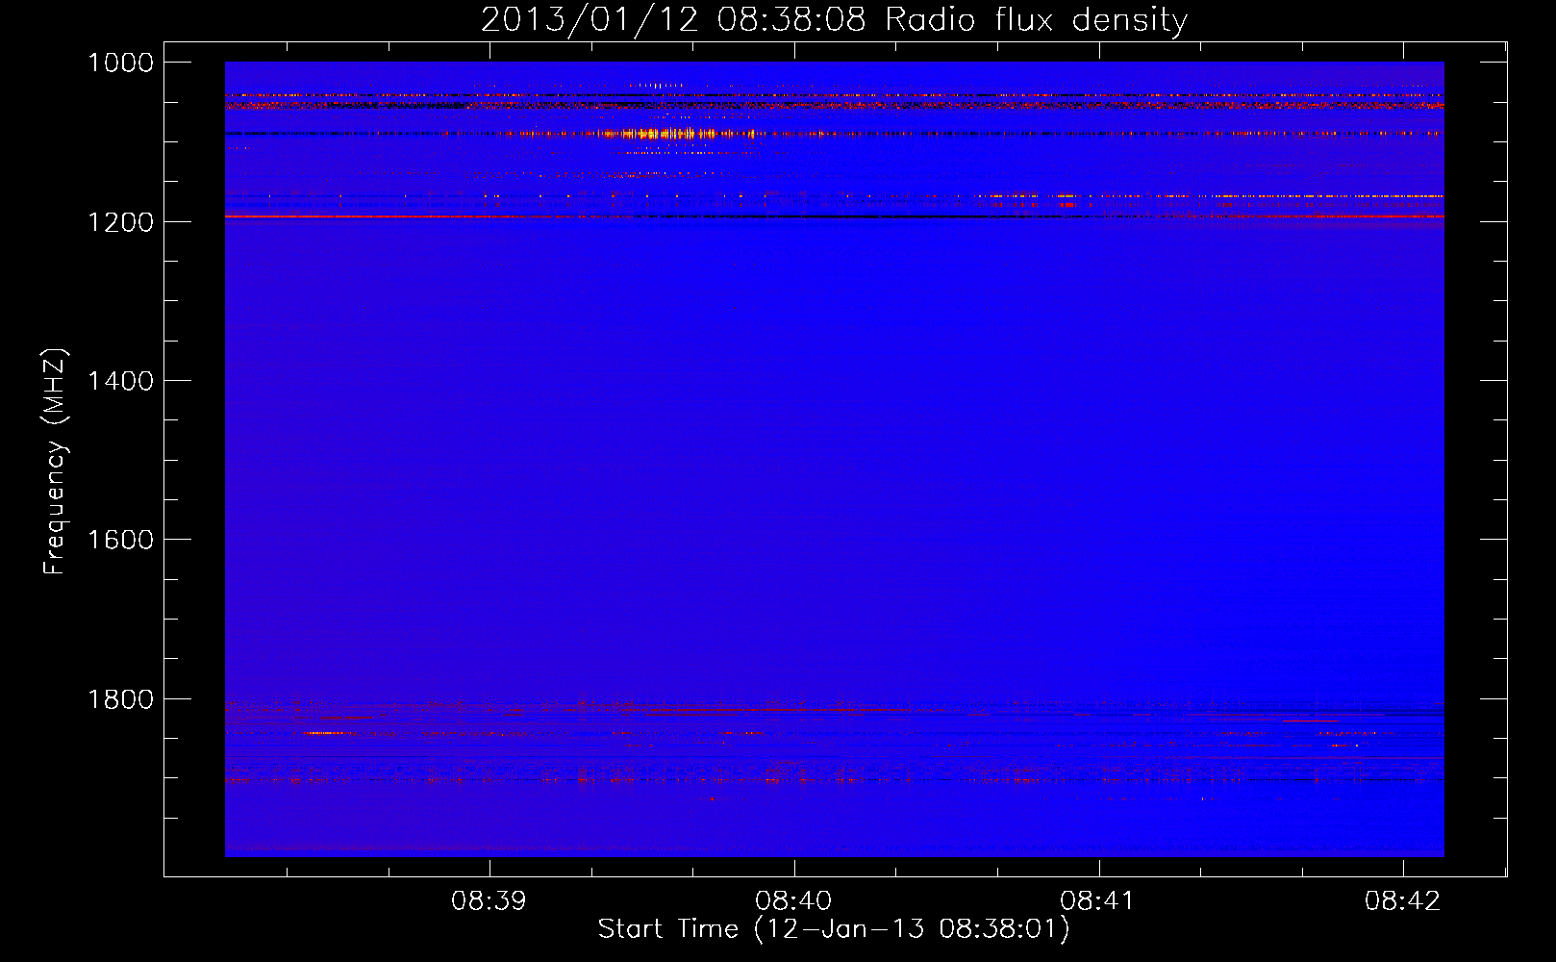
Task: Click the "Frequency (MHZ)" axis label
Action: (55, 462)
